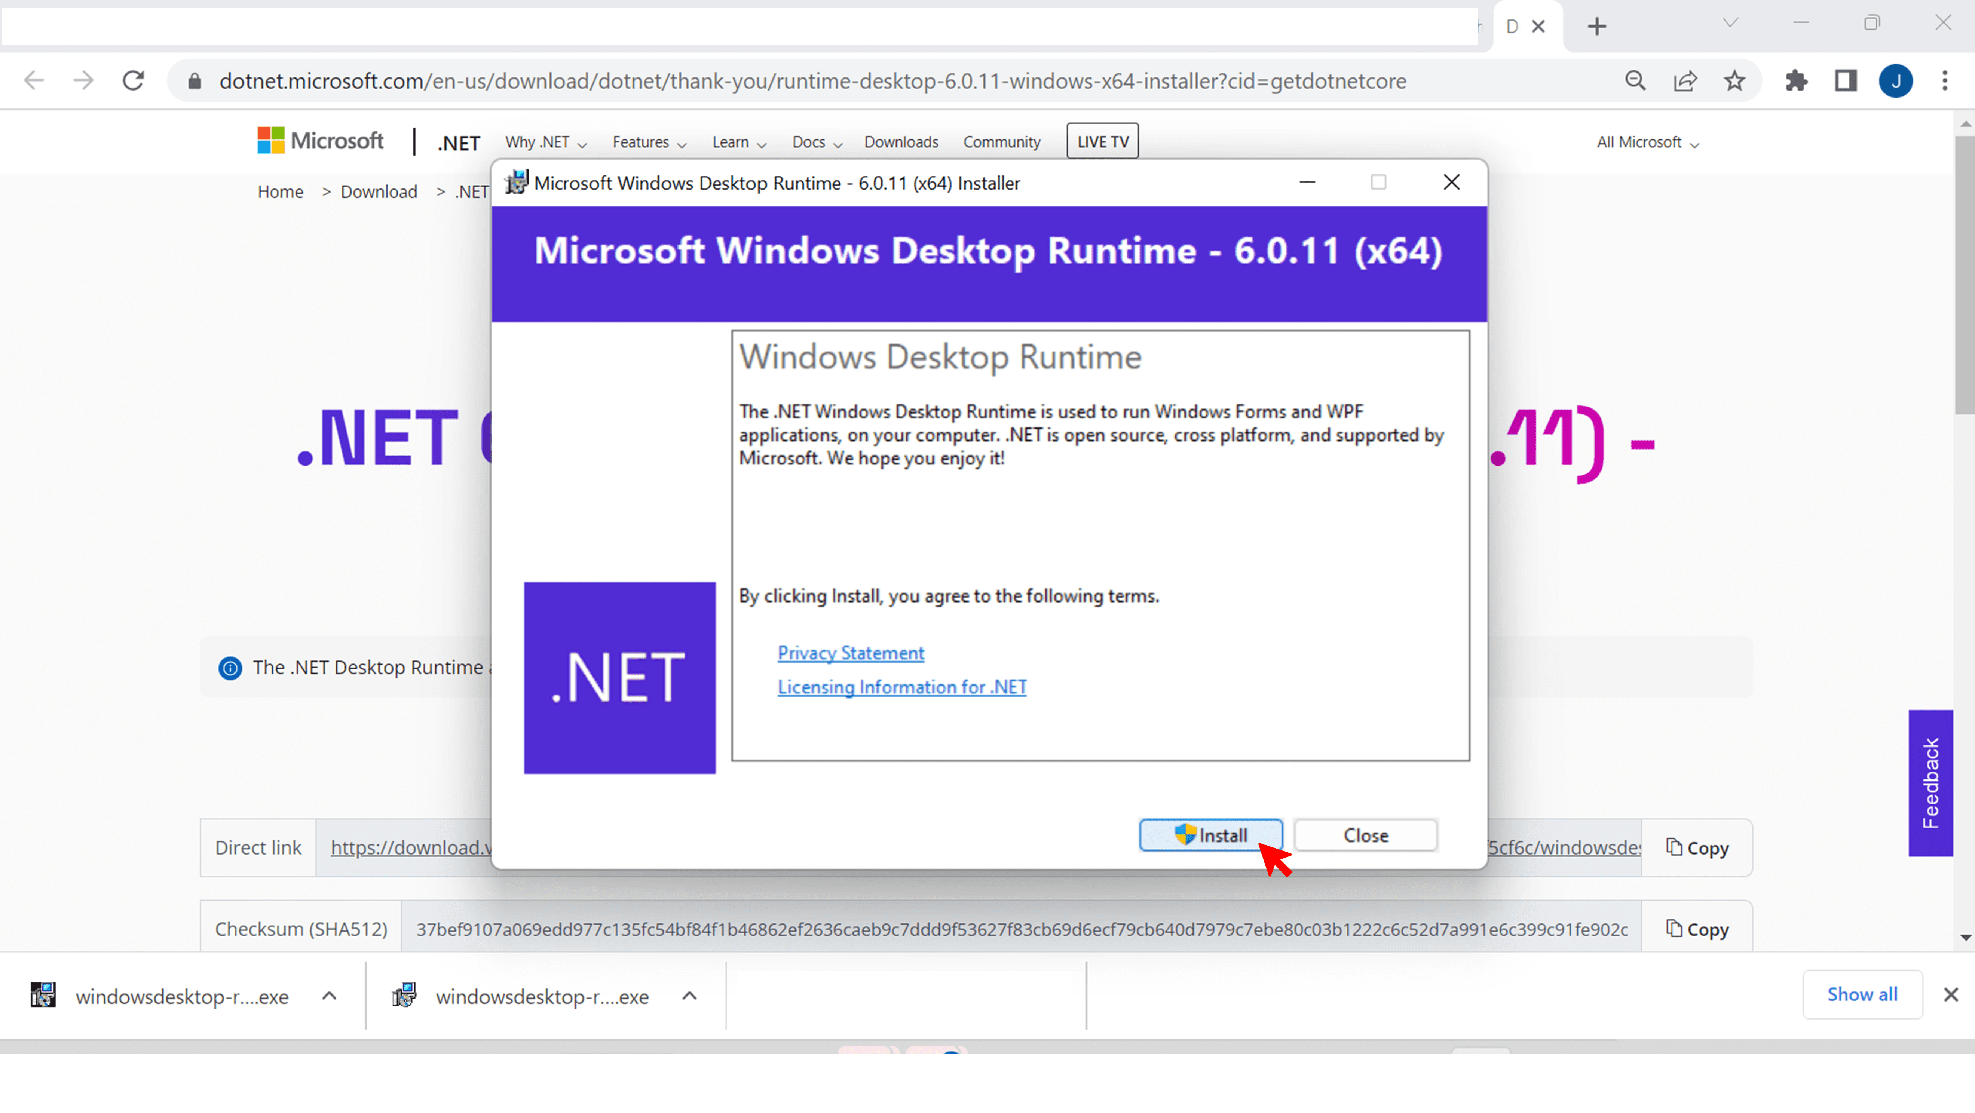Open Licensing Information for .NET link
The image size is (1975, 1113).
pos(901,687)
